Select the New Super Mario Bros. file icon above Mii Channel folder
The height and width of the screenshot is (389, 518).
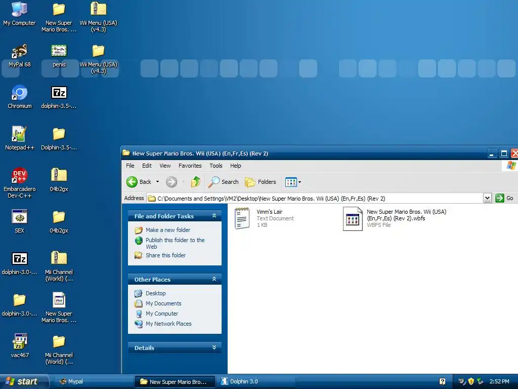point(59,300)
